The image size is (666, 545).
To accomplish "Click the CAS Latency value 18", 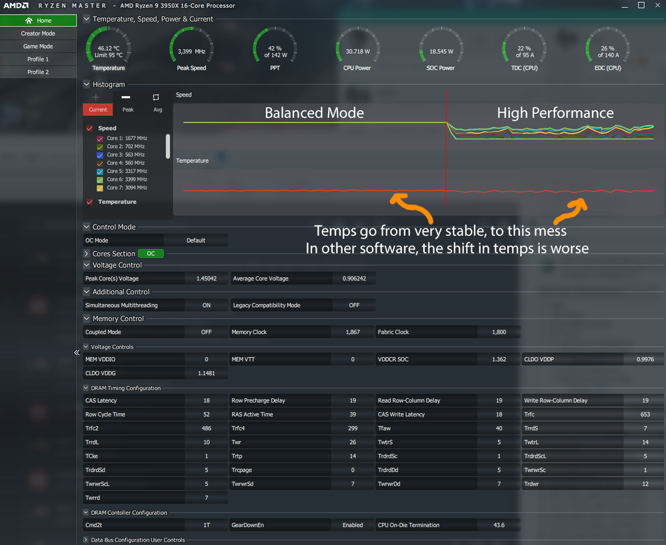I will click(207, 400).
